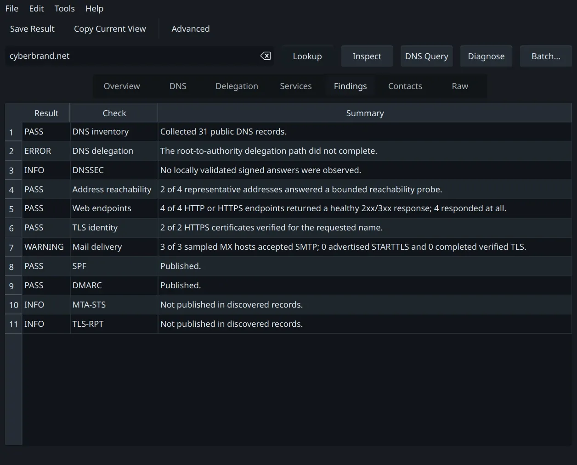Click '2 of 4 representative addresses' summary
577x465 pixels.
[365, 190]
